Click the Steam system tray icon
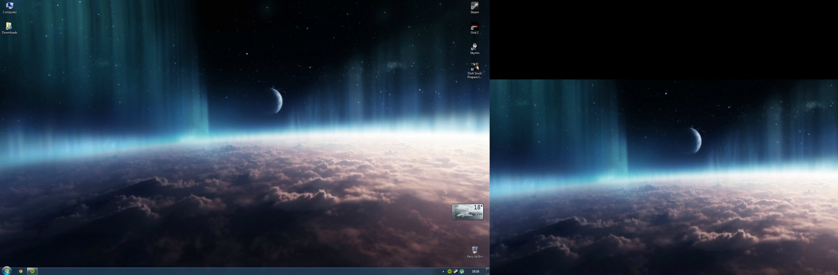 click(x=455, y=271)
